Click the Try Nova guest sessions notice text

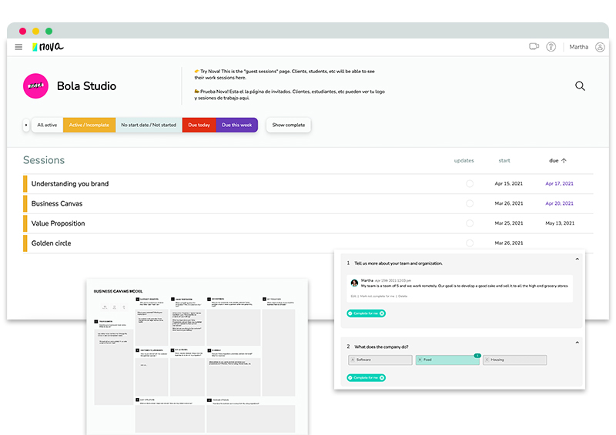tap(284, 74)
